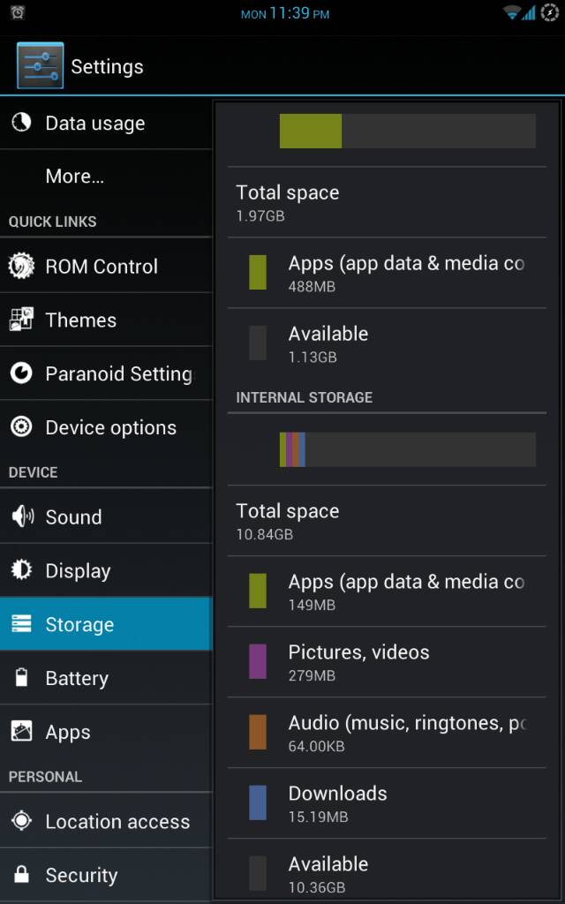The height and width of the screenshot is (904, 565).
Task: Tap the ROM Control gear icon
Action: [21, 266]
